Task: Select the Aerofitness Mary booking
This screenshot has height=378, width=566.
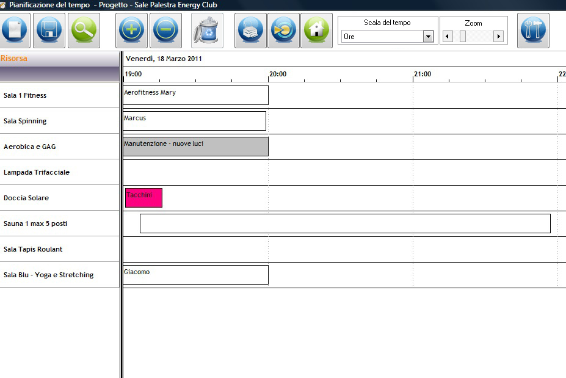Action: tap(195, 95)
